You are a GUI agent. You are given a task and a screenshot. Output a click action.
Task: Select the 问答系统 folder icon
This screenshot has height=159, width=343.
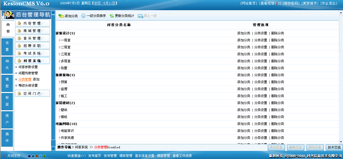point(20,60)
